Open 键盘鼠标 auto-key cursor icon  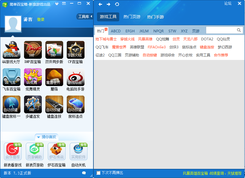pos(12,104)
